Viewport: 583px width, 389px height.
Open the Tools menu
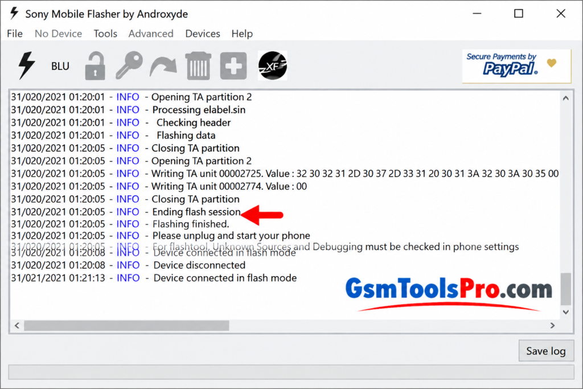(105, 34)
